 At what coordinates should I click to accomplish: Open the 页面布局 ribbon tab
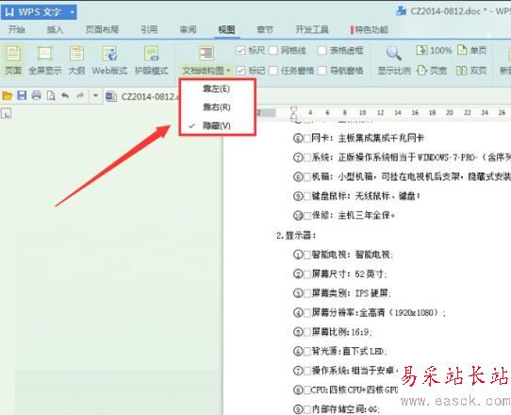click(102, 29)
